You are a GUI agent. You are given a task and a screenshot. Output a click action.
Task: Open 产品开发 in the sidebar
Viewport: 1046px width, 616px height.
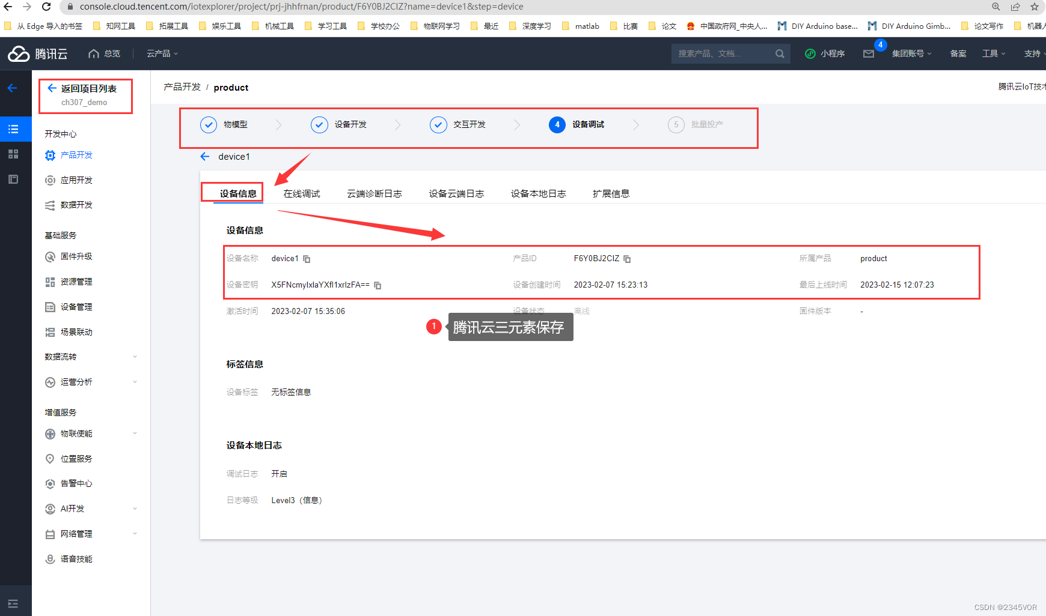point(76,155)
